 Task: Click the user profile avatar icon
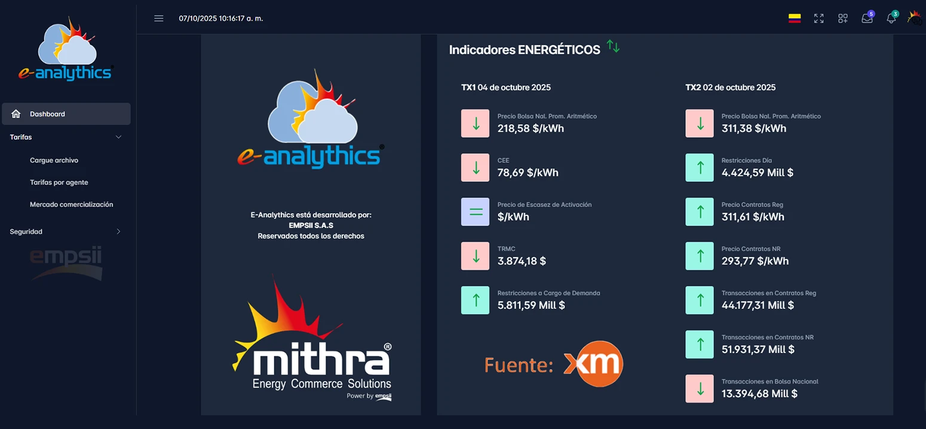(x=914, y=18)
